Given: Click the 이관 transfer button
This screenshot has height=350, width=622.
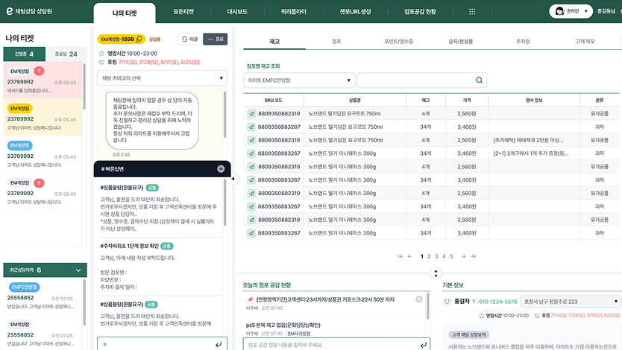Looking at the screenshot, I should (x=189, y=39).
